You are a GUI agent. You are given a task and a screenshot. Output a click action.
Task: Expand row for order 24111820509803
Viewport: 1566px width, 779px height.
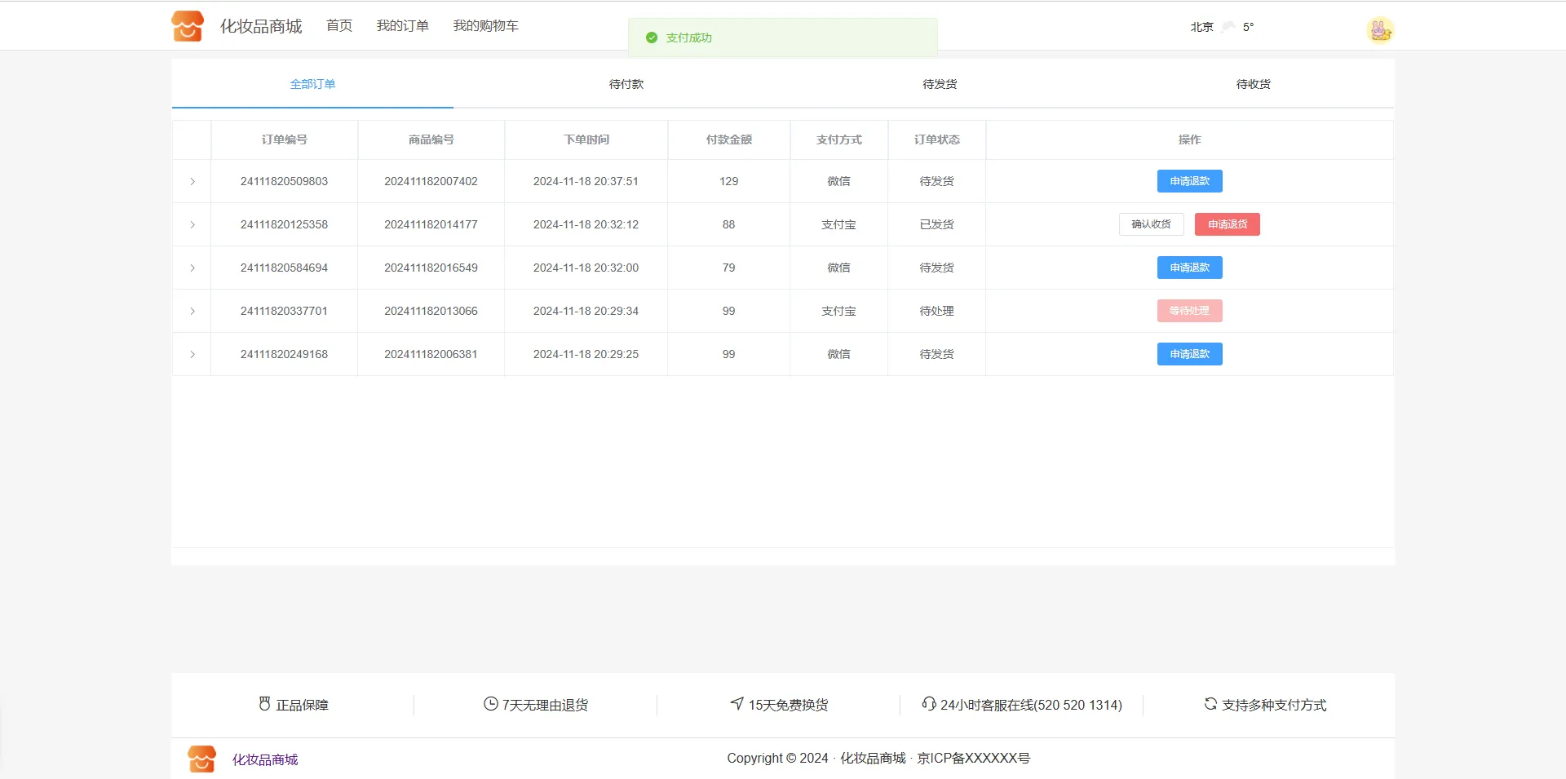point(192,181)
